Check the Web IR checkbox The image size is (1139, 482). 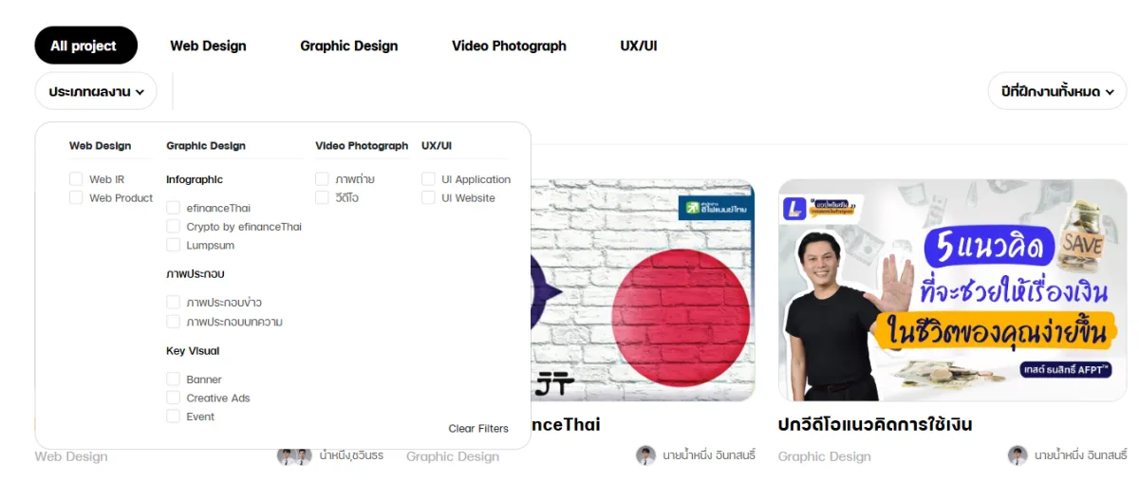[76, 179]
